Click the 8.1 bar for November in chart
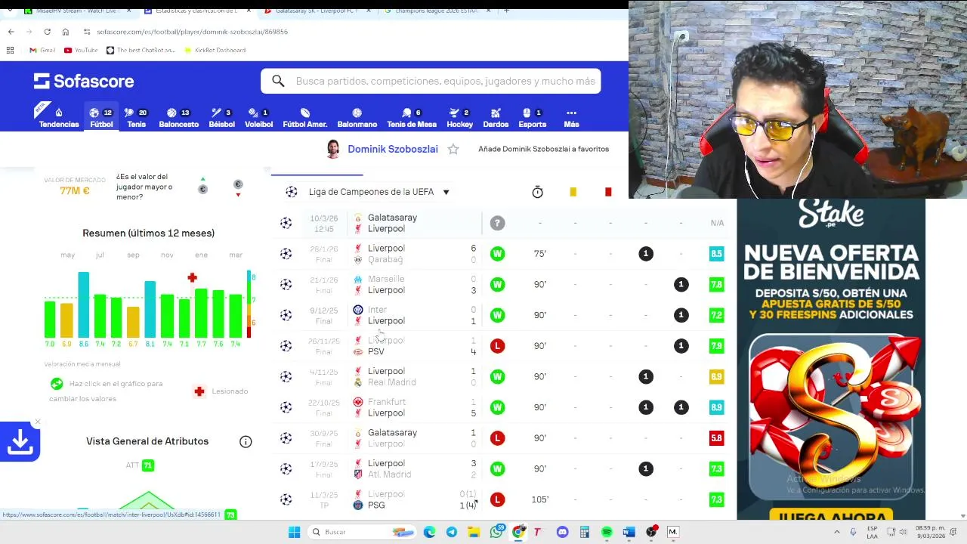The height and width of the screenshot is (544, 967). point(150,309)
